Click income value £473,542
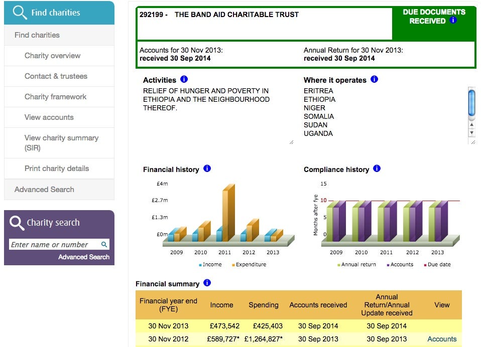 point(224,326)
